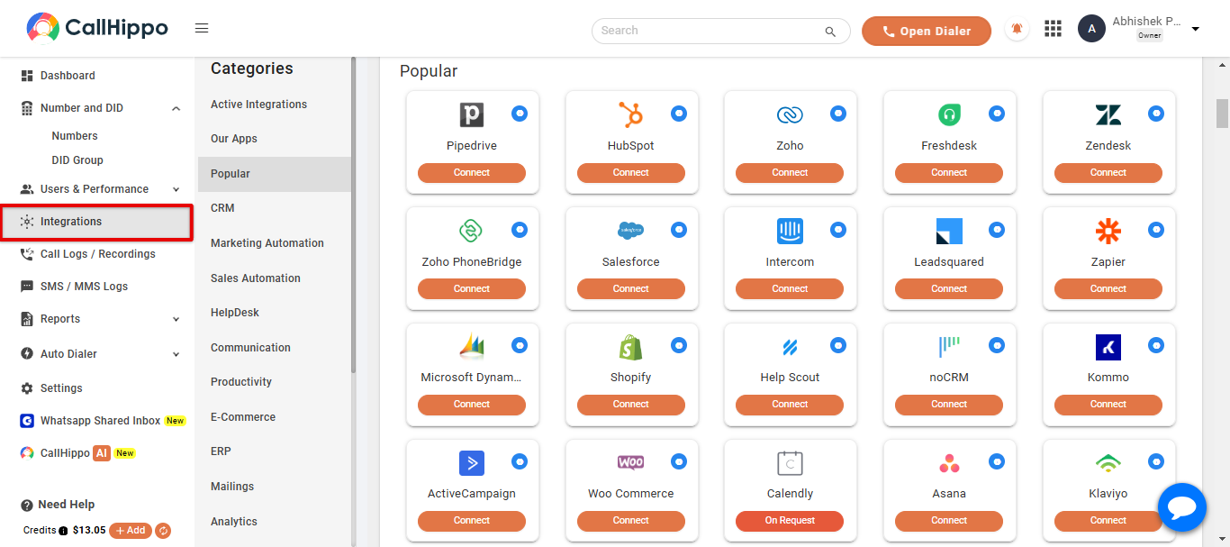Click the Intercom logo icon

790,231
